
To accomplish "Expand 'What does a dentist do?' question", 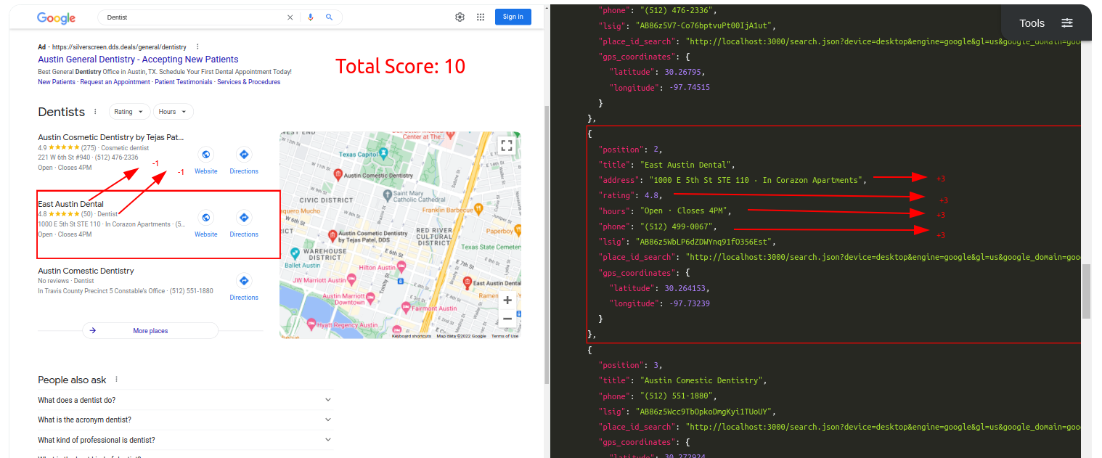I will coord(186,400).
